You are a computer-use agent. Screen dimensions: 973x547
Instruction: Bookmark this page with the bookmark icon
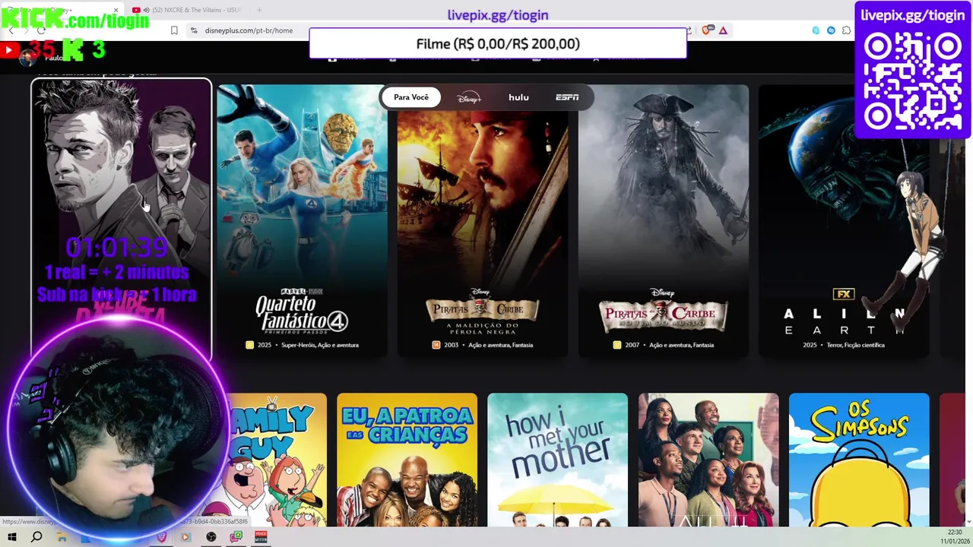tap(174, 30)
